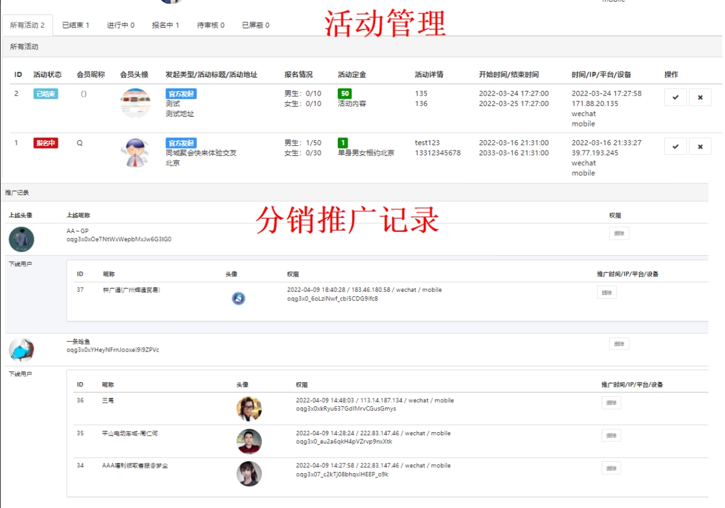Click the 已结束 status badge on activity 2

tap(45, 94)
